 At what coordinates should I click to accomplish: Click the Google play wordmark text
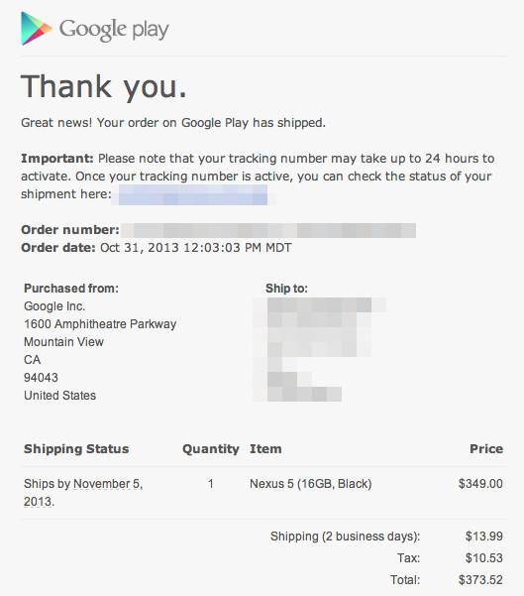tap(114, 30)
